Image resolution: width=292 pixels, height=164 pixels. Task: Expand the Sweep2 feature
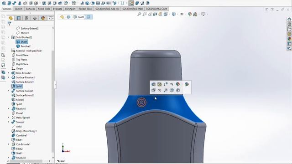pyautogui.click(x=8, y=122)
